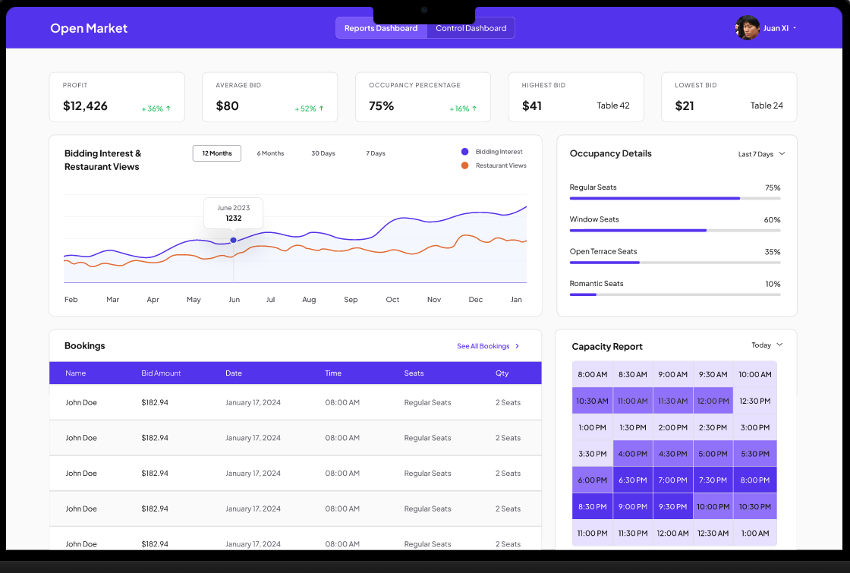Screen dimensions: 850x573
Task: Select the 12 Months time range
Action: [x=217, y=153]
